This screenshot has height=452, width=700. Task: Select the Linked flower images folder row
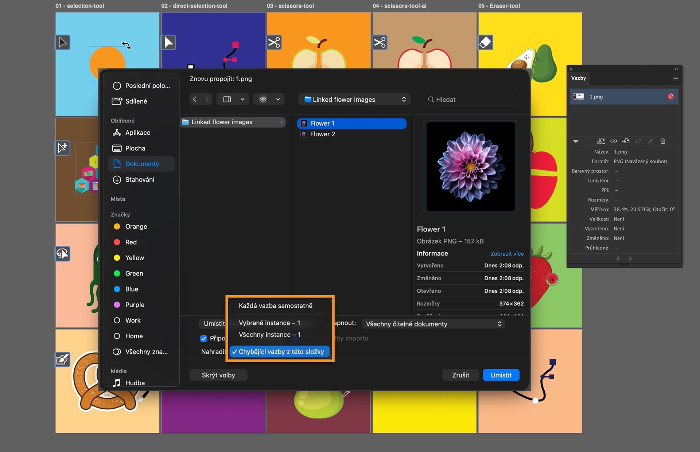(x=233, y=122)
